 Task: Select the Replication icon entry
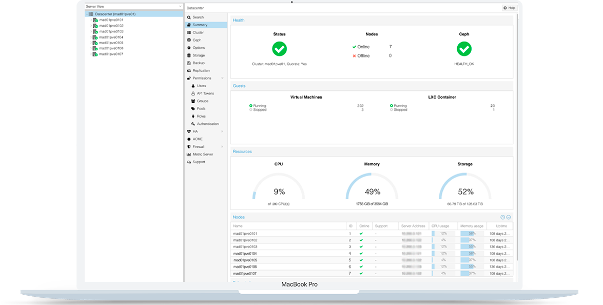pos(189,71)
